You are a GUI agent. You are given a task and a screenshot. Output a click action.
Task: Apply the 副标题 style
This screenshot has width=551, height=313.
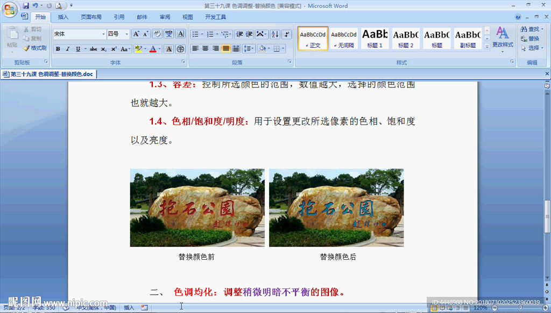[468, 38]
